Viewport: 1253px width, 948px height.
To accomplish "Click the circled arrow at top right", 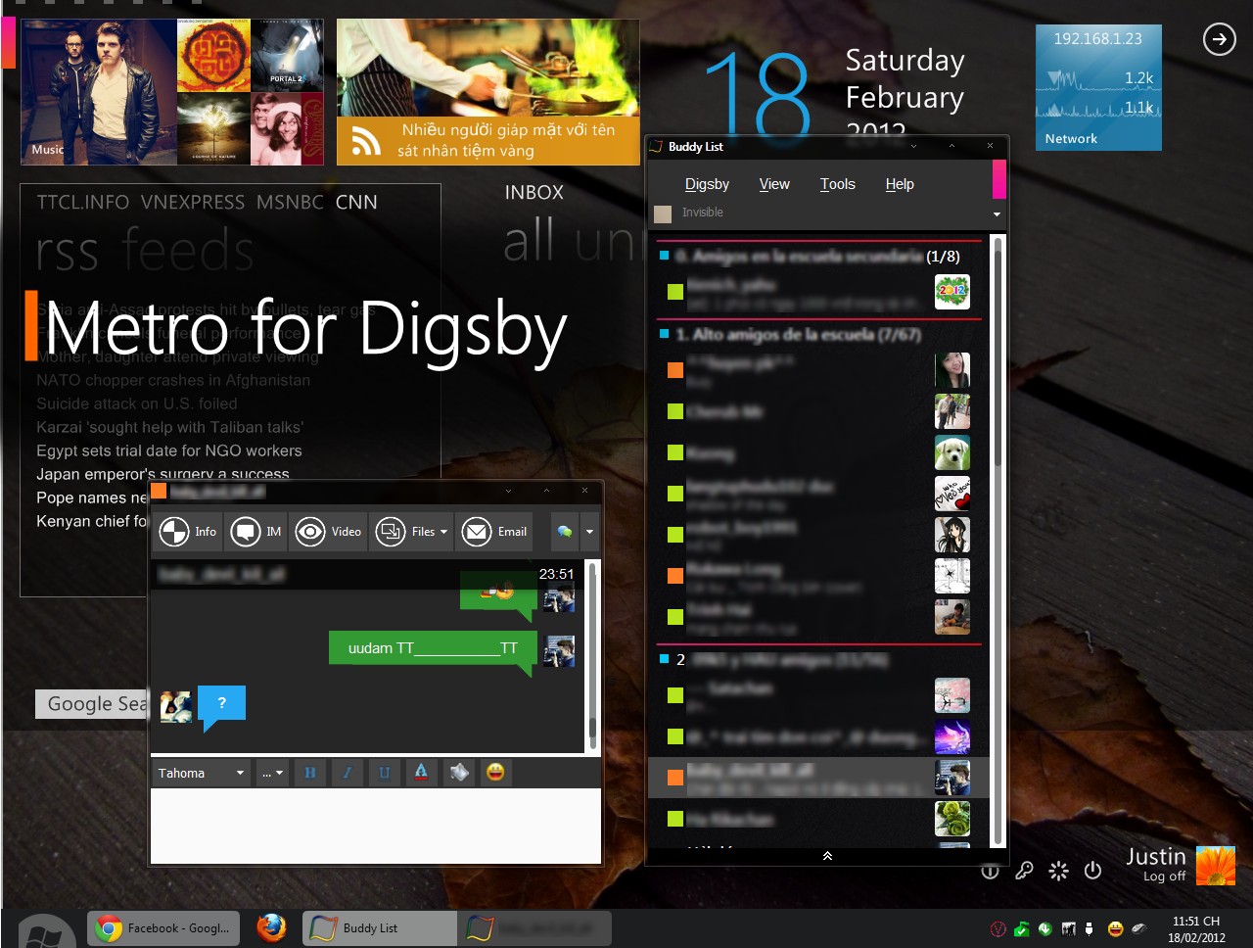I will pyautogui.click(x=1219, y=39).
